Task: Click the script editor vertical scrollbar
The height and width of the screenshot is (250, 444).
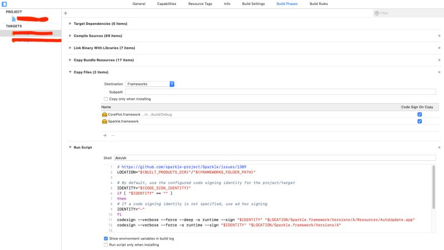Action: 433,187
